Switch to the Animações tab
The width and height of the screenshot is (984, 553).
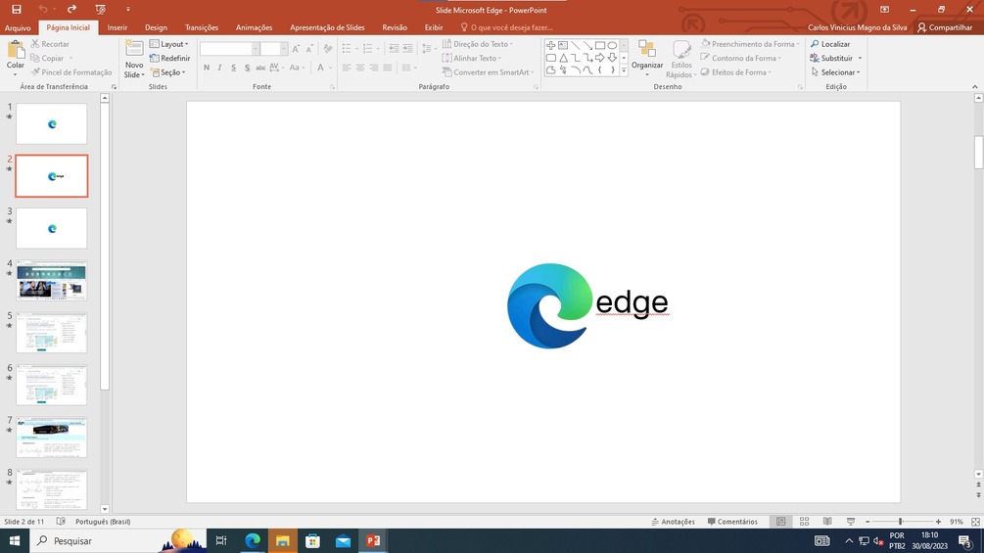pos(255,27)
